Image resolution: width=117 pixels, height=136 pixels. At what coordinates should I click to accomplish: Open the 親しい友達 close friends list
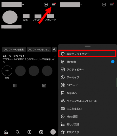point(87,124)
